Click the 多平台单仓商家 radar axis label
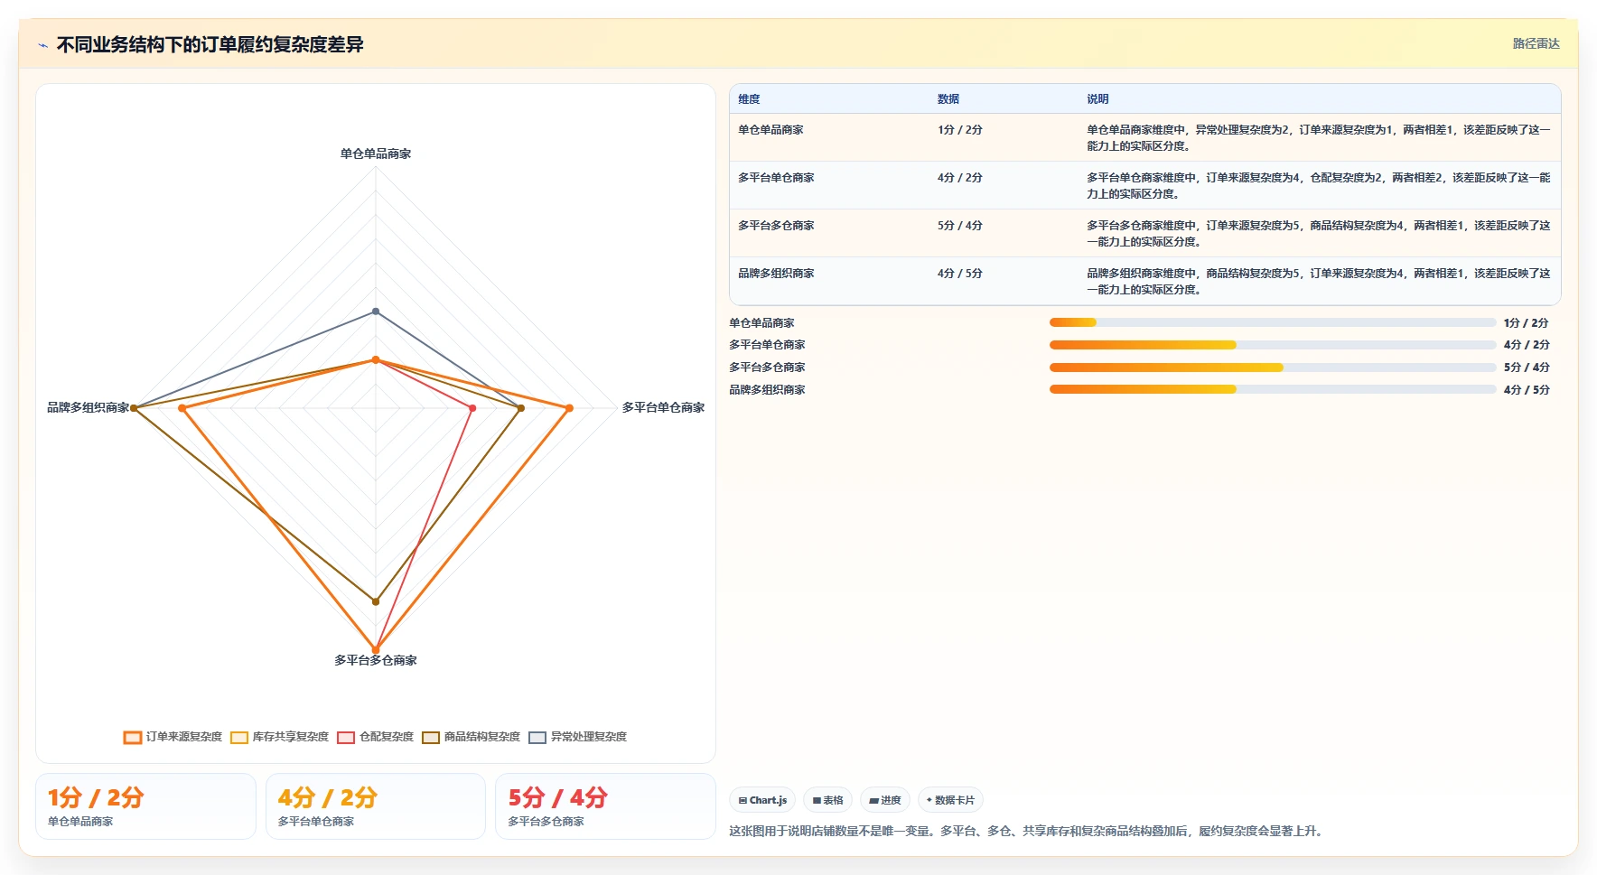Viewport: 1597px width, 875px height. click(663, 407)
